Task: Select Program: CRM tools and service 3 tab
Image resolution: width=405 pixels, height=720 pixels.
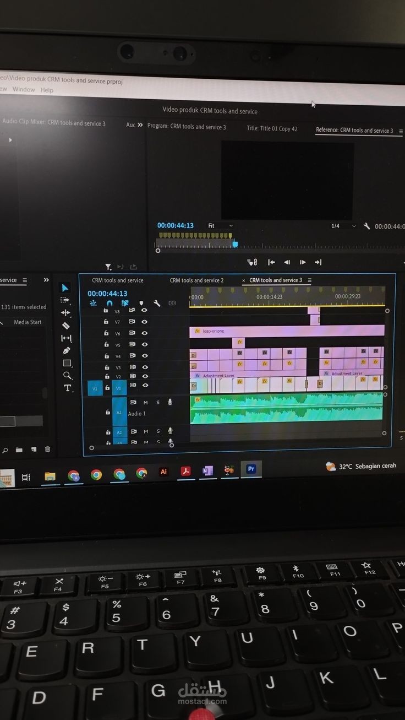Action: pyautogui.click(x=187, y=126)
